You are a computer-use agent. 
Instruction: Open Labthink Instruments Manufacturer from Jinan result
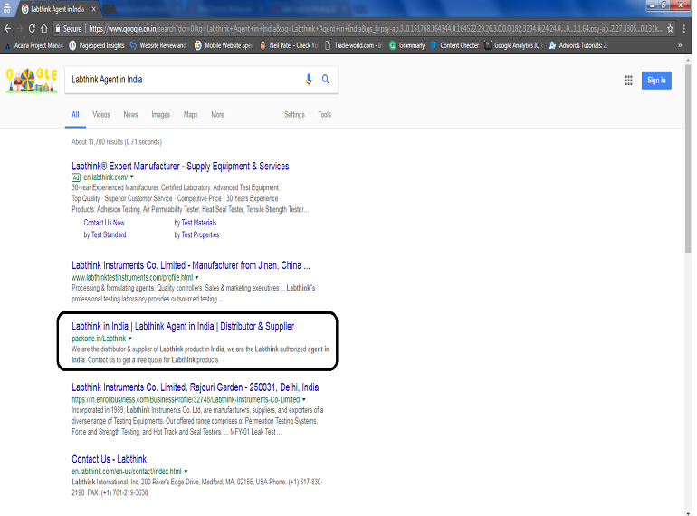click(x=191, y=265)
